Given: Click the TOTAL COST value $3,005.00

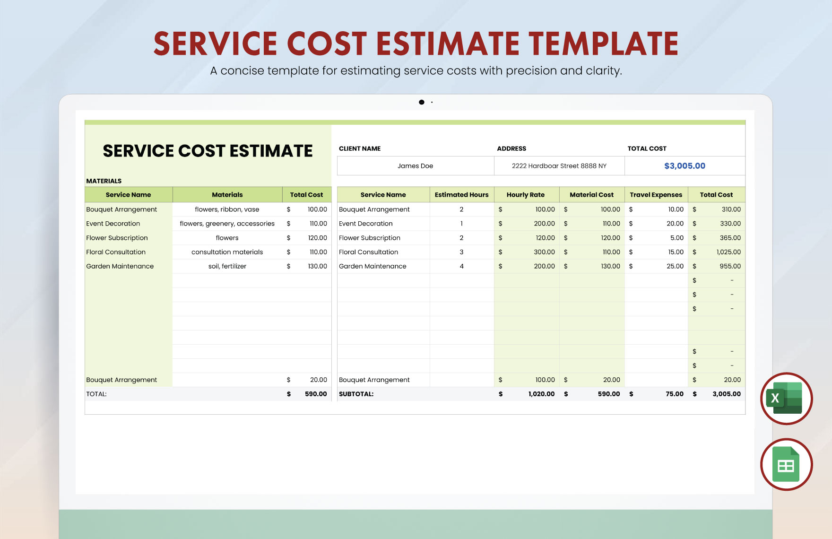Looking at the screenshot, I should point(684,166).
